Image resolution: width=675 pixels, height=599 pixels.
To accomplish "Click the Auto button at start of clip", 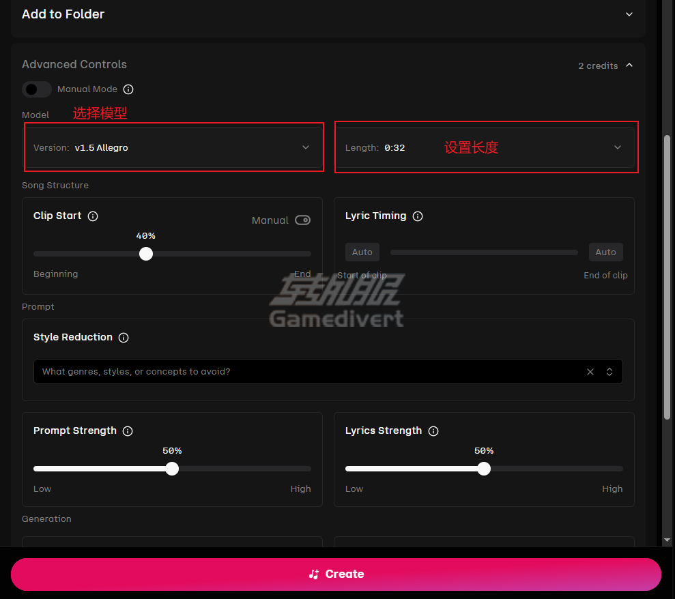I will pyautogui.click(x=362, y=252).
